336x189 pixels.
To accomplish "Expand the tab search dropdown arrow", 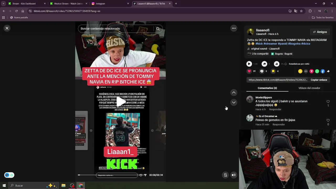I will coord(3,4).
